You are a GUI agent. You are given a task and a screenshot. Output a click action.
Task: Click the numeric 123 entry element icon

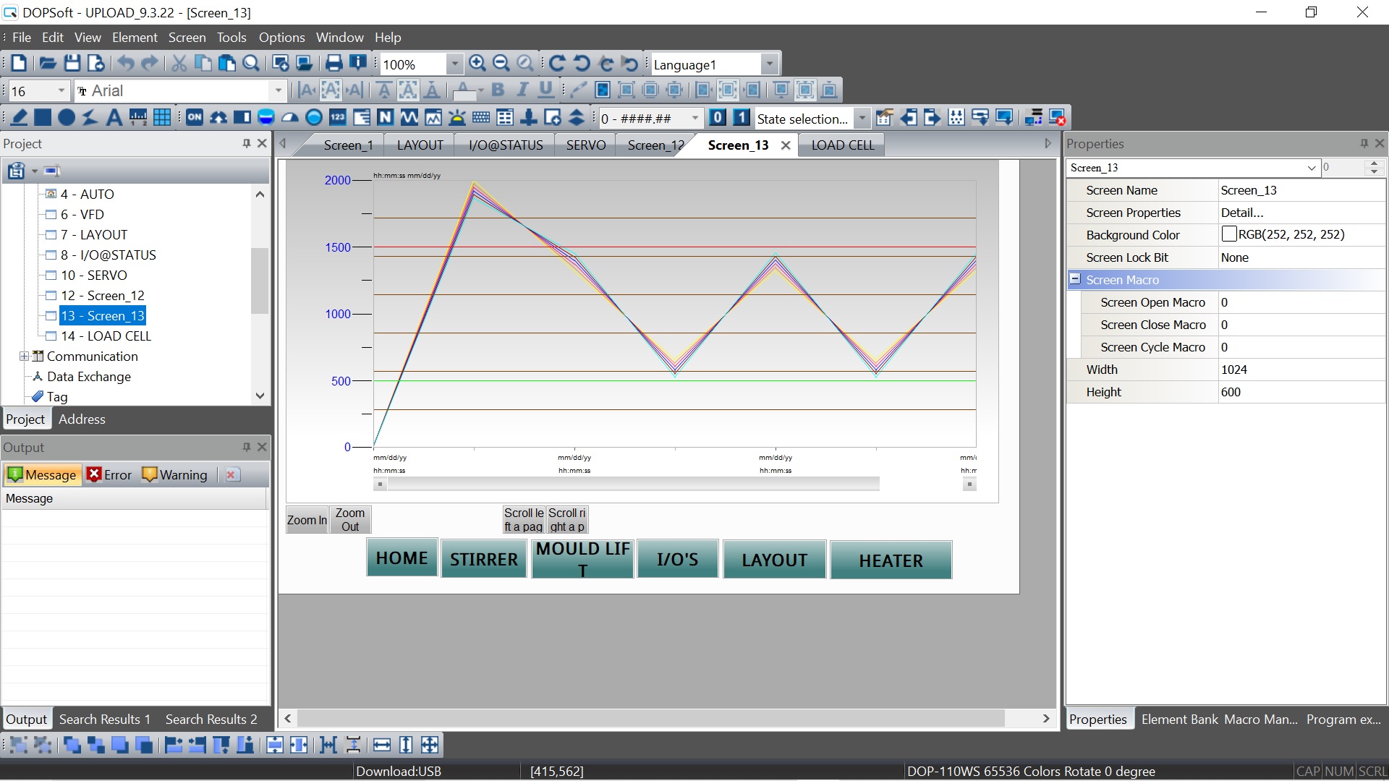pyautogui.click(x=338, y=118)
